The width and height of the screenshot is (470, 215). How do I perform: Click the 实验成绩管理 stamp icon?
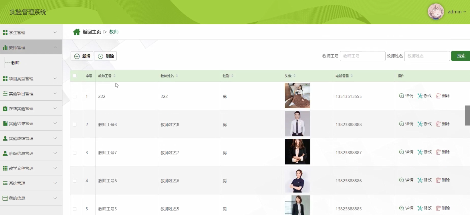coord(5,138)
